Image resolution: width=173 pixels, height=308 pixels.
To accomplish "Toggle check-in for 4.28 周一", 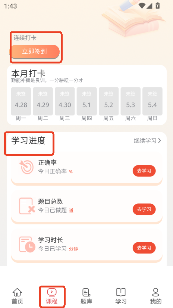I will pos(21,101).
